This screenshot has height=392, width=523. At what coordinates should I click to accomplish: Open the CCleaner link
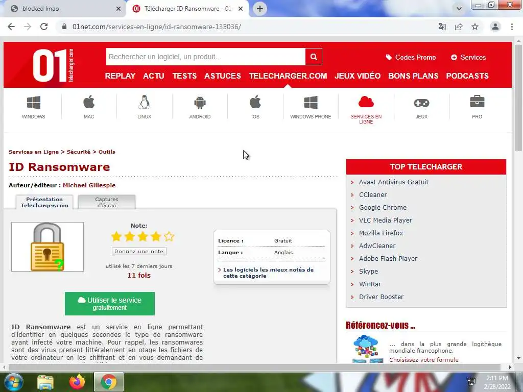[373, 194]
